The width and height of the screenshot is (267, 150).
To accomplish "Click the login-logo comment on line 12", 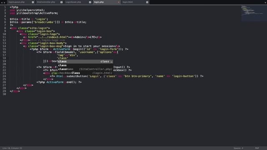I will coord(47,40).
